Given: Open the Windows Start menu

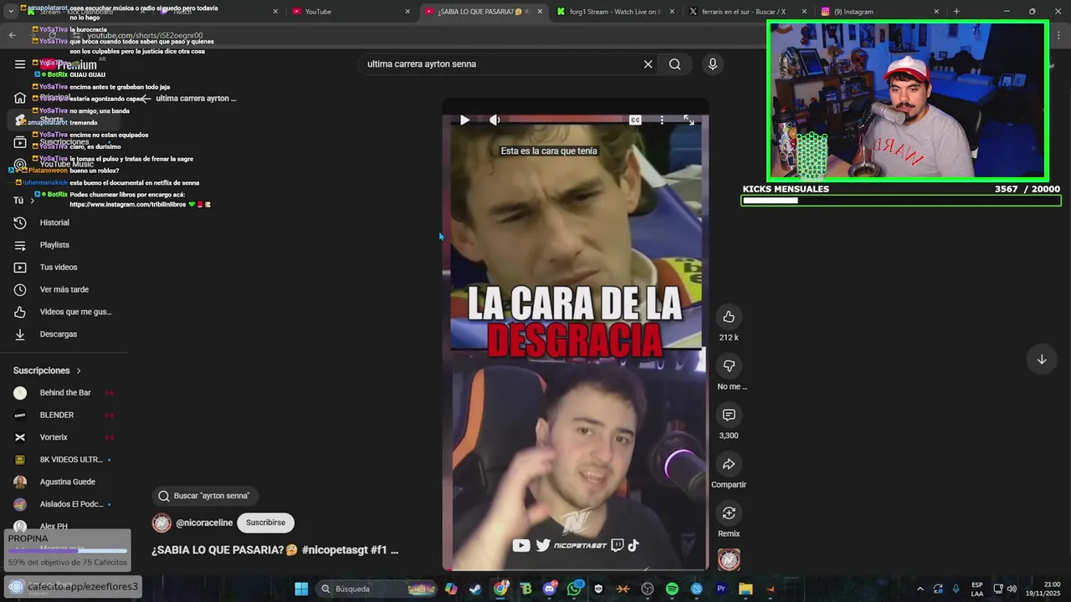Looking at the screenshot, I should click(x=301, y=589).
